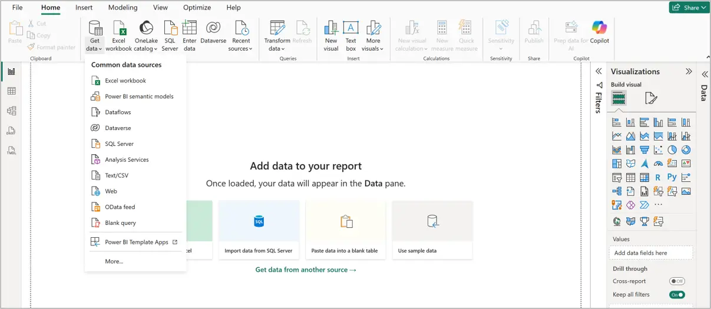711x309 pixels.
Task: Click Import data from SQL Server card
Action: pos(259,230)
